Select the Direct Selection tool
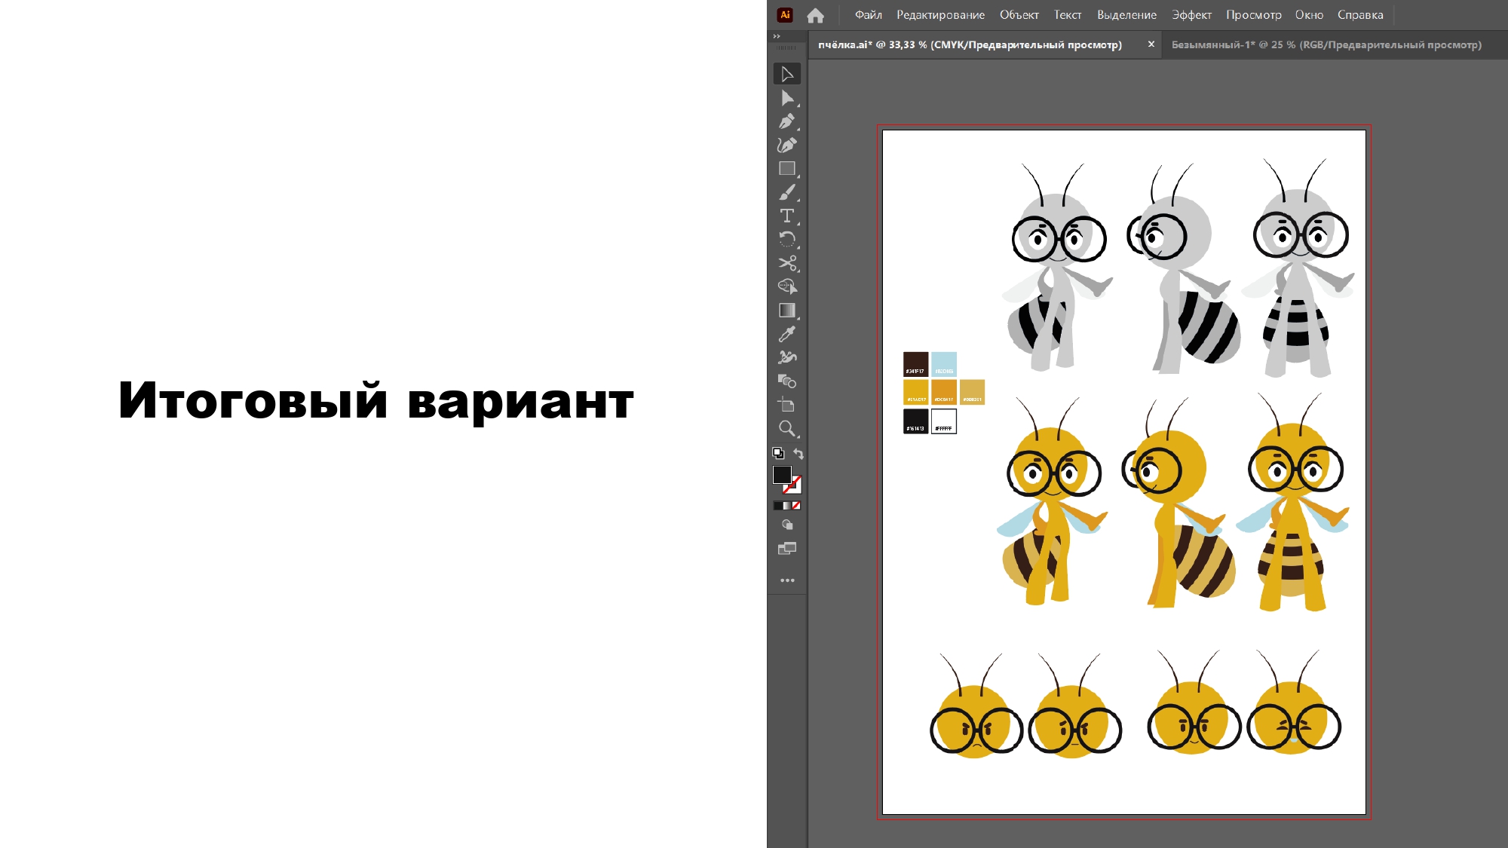 pyautogui.click(x=786, y=98)
